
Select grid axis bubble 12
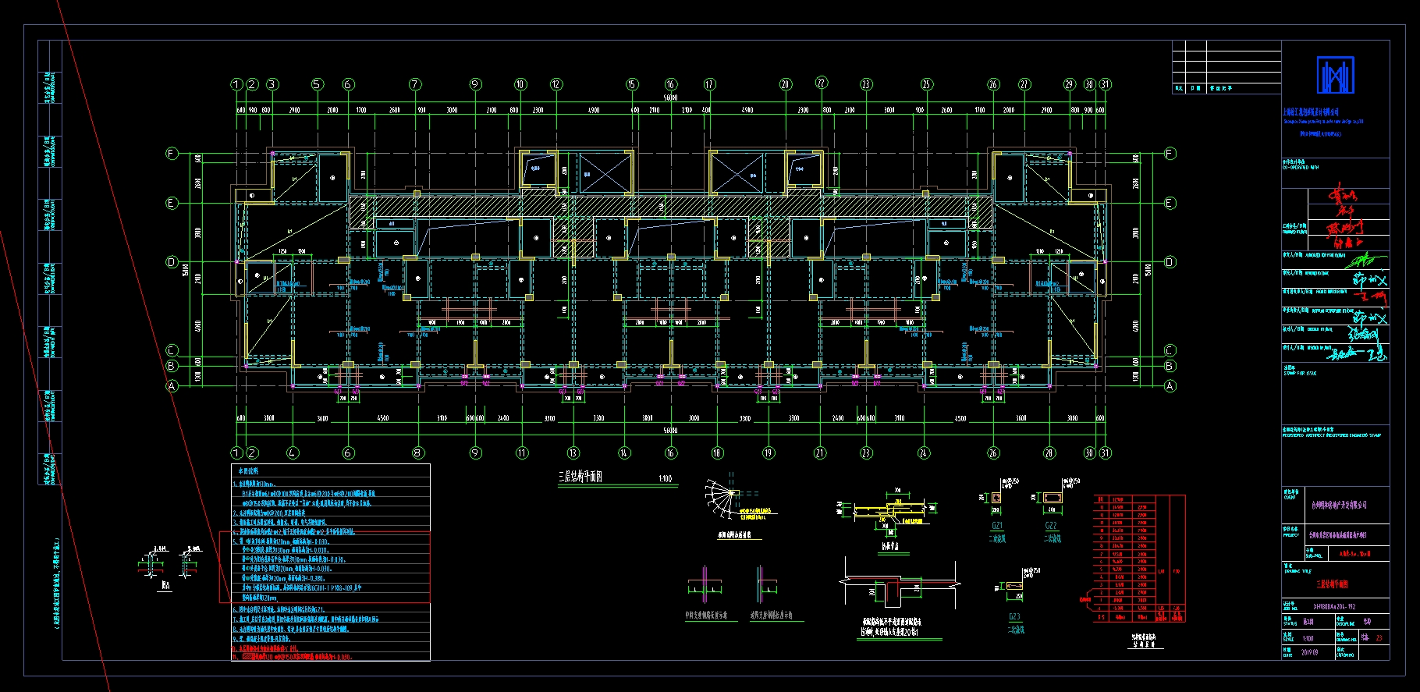pyautogui.click(x=556, y=84)
